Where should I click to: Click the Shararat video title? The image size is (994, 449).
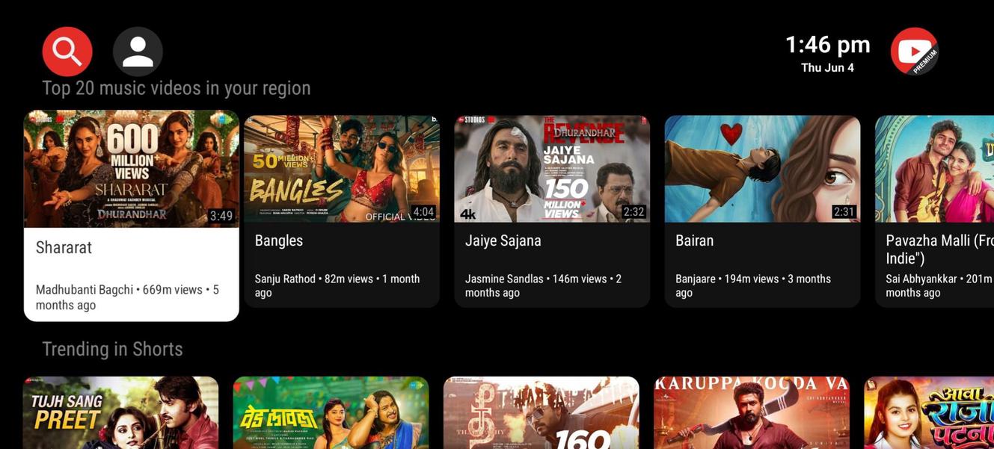click(x=64, y=247)
